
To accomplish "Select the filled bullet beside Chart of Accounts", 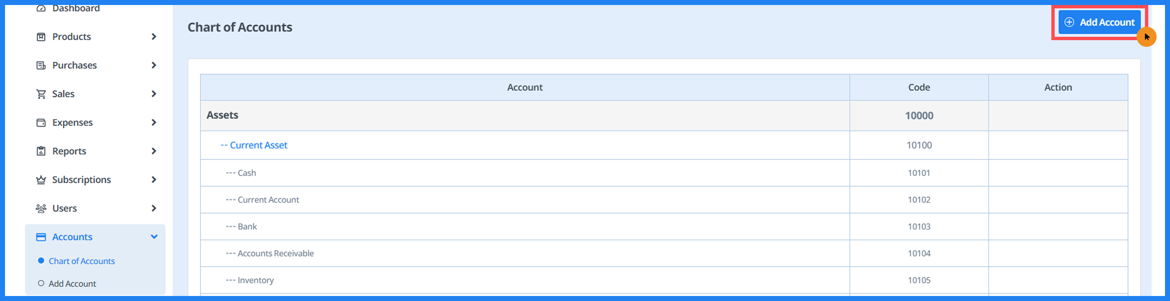I will pos(41,261).
